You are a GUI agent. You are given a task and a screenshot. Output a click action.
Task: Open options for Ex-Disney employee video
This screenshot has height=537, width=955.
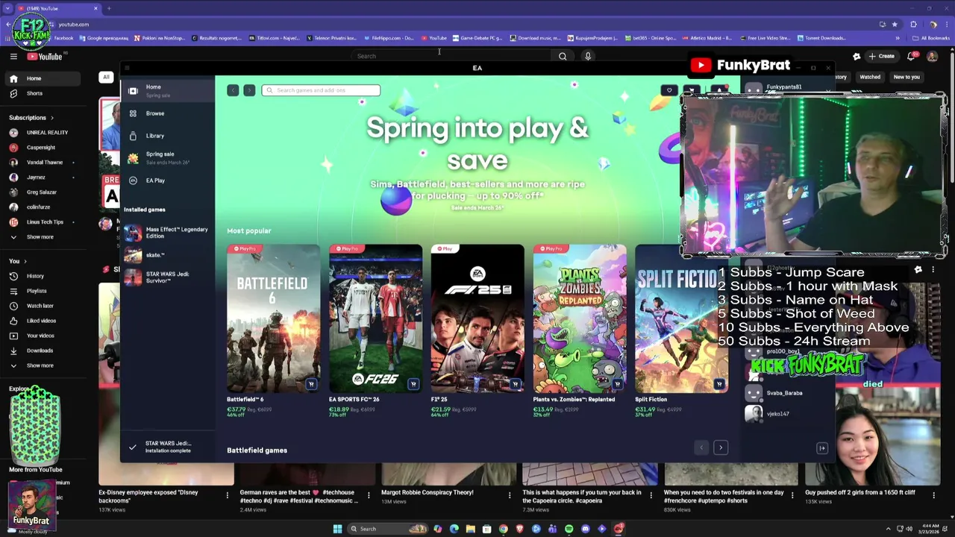[228, 494]
